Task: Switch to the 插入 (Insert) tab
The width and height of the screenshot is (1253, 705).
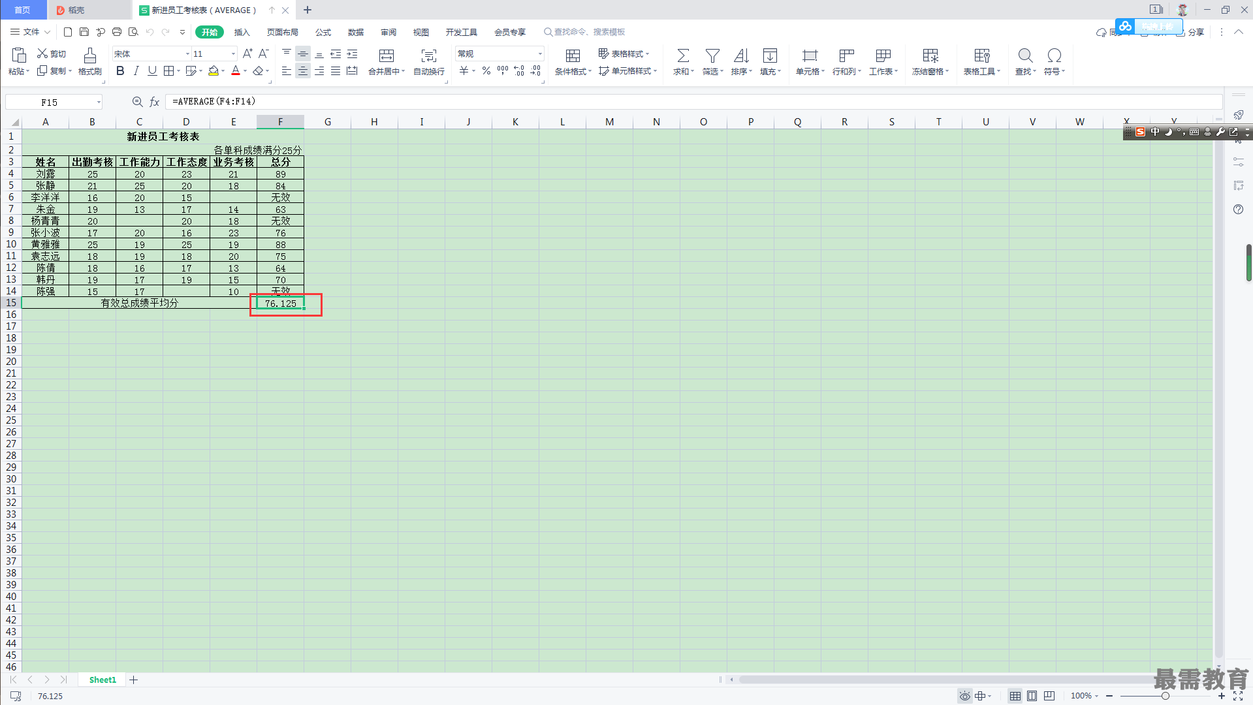Action: pyautogui.click(x=242, y=32)
